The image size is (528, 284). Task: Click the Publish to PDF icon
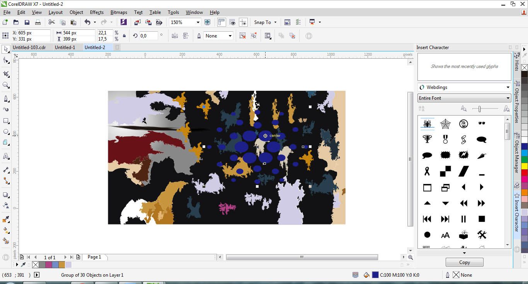159,22
